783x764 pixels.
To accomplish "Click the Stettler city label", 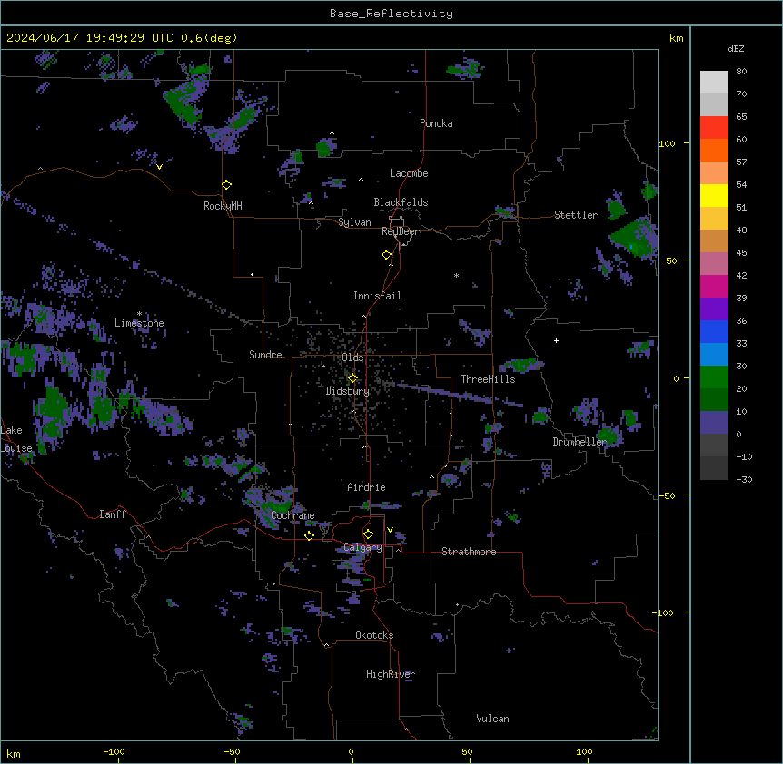I will [x=576, y=215].
